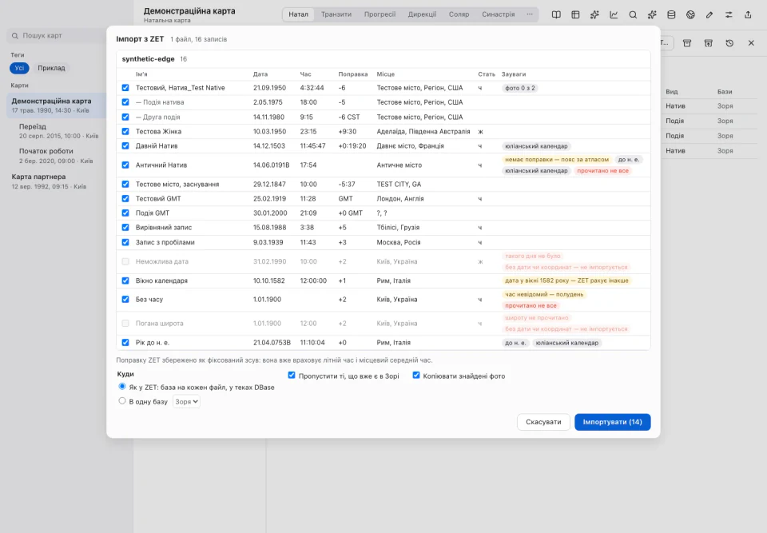Open the book icon in top toolbar

556,14
